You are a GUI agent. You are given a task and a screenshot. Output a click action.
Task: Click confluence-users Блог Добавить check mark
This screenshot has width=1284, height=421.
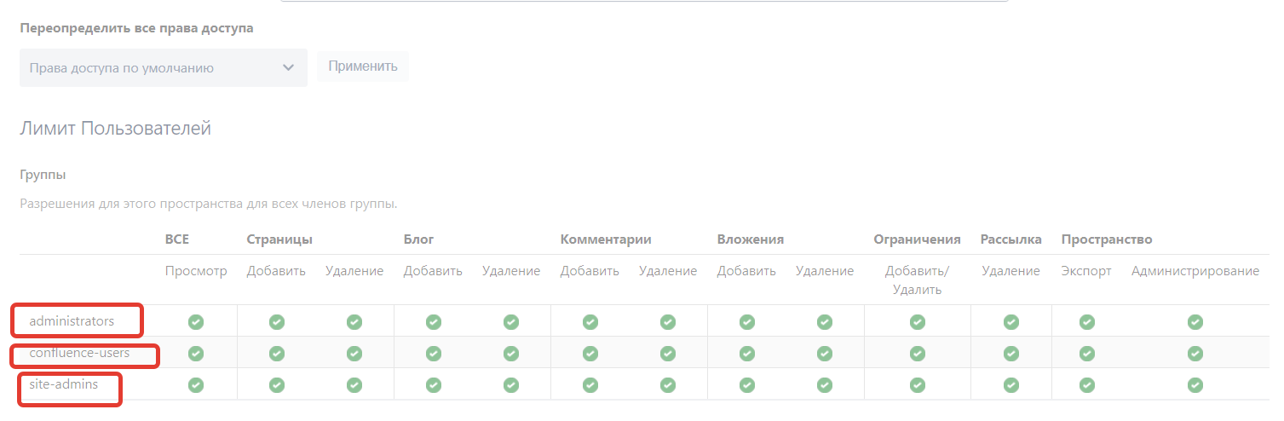coord(434,354)
